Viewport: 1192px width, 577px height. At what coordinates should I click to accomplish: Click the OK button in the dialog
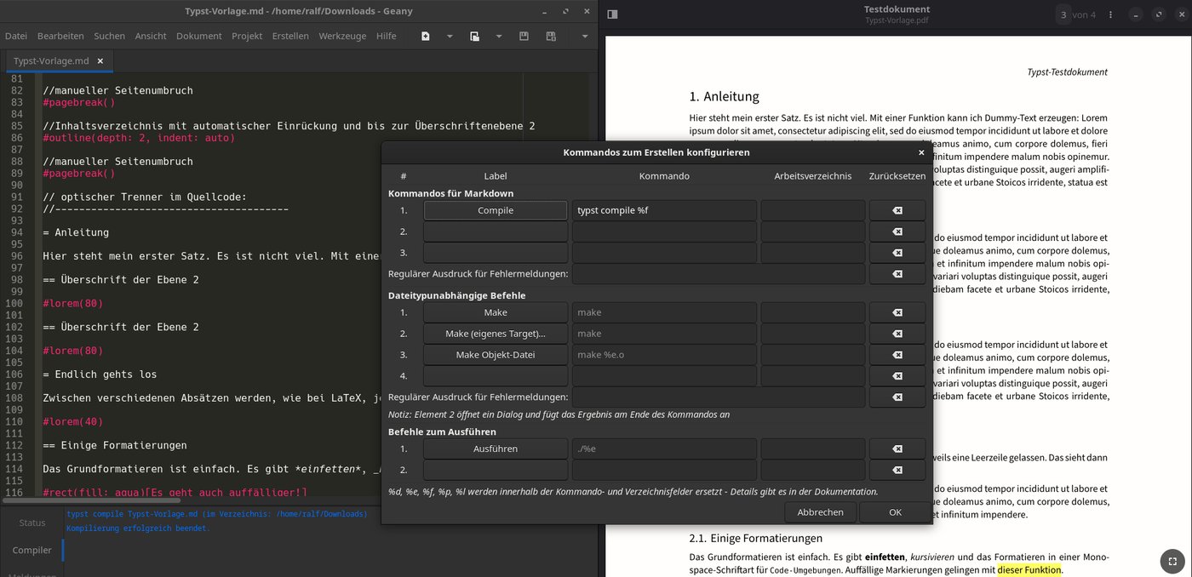[895, 512]
